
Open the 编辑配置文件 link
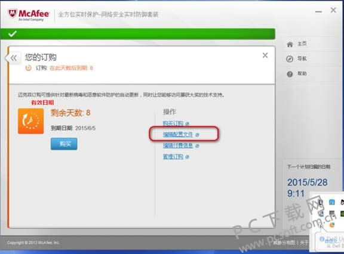click(178, 134)
